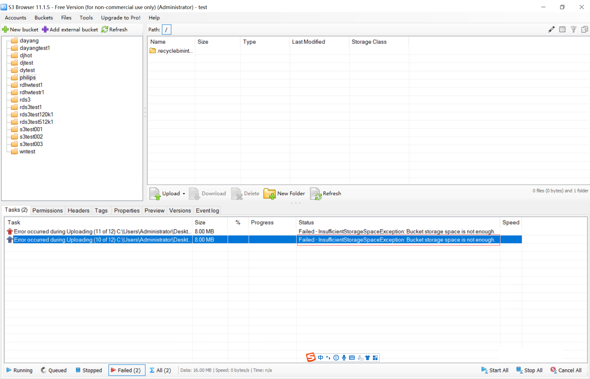Refresh the file list beside New Folder
Viewport: 590px width, 379px height.
pos(326,193)
